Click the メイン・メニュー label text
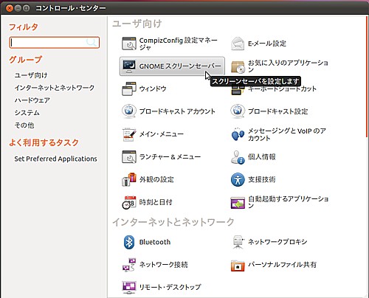The image size is (369, 298). (162, 134)
